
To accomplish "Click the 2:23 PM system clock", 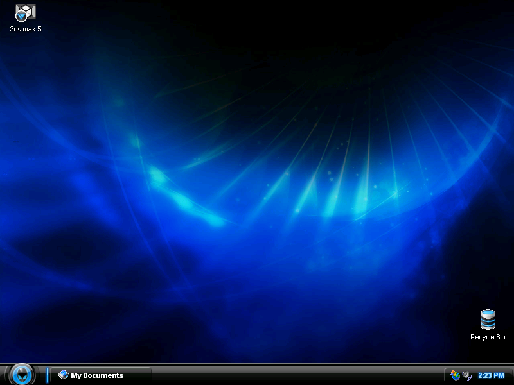I will 491,375.
